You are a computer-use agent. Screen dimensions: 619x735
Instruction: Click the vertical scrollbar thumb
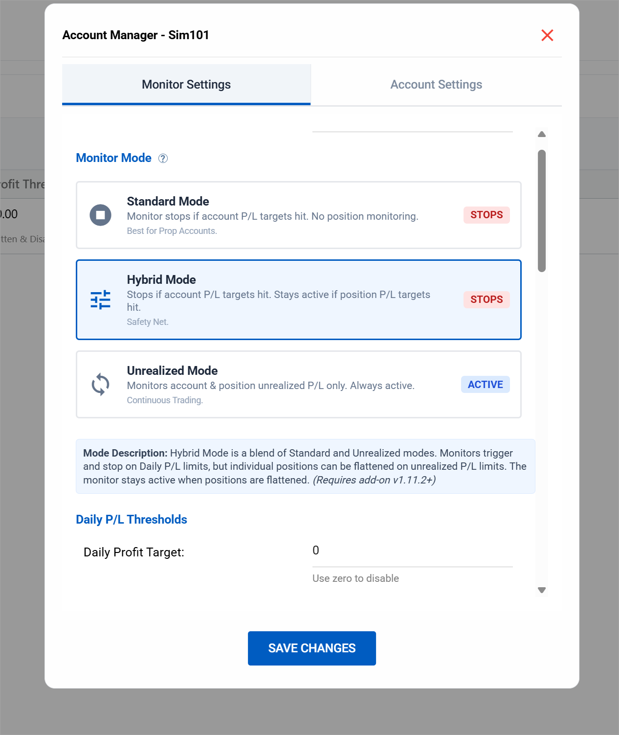[542, 210]
